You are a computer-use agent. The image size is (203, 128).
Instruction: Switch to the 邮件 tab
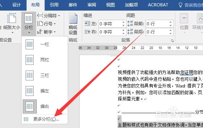pyautogui.click(x=73, y=5)
